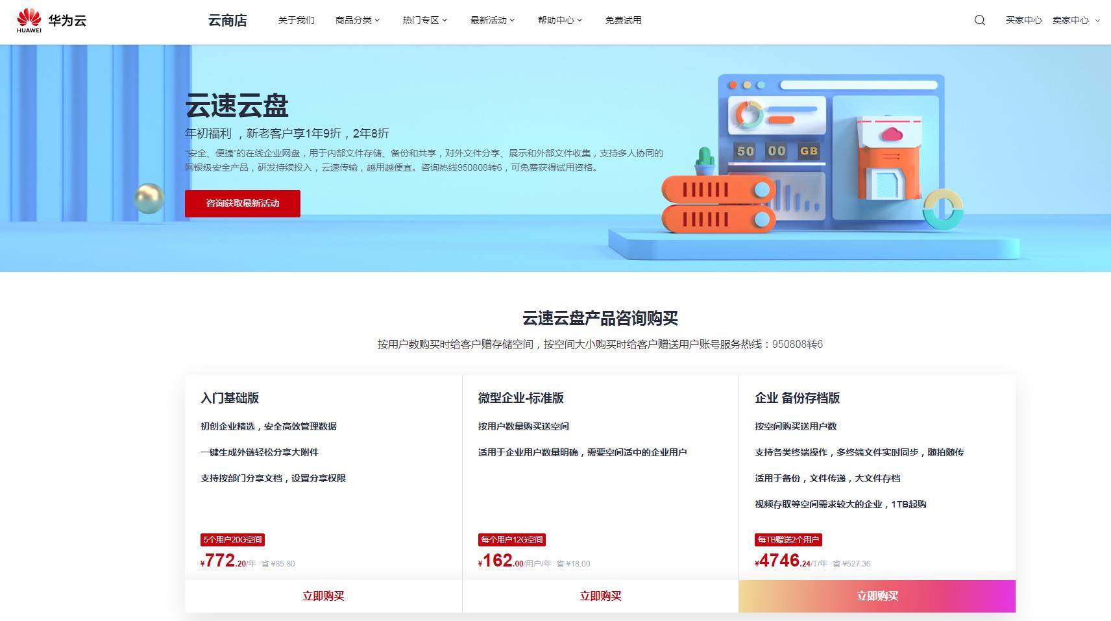The height and width of the screenshot is (621, 1111).
Task: Open the 买家中心 link
Action: 1024,20
